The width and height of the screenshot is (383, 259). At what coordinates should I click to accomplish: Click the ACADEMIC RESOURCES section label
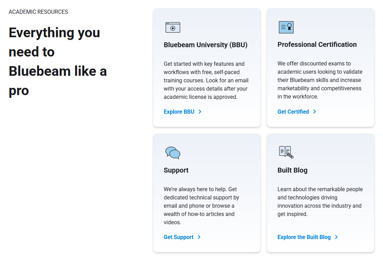pyautogui.click(x=38, y=12)
